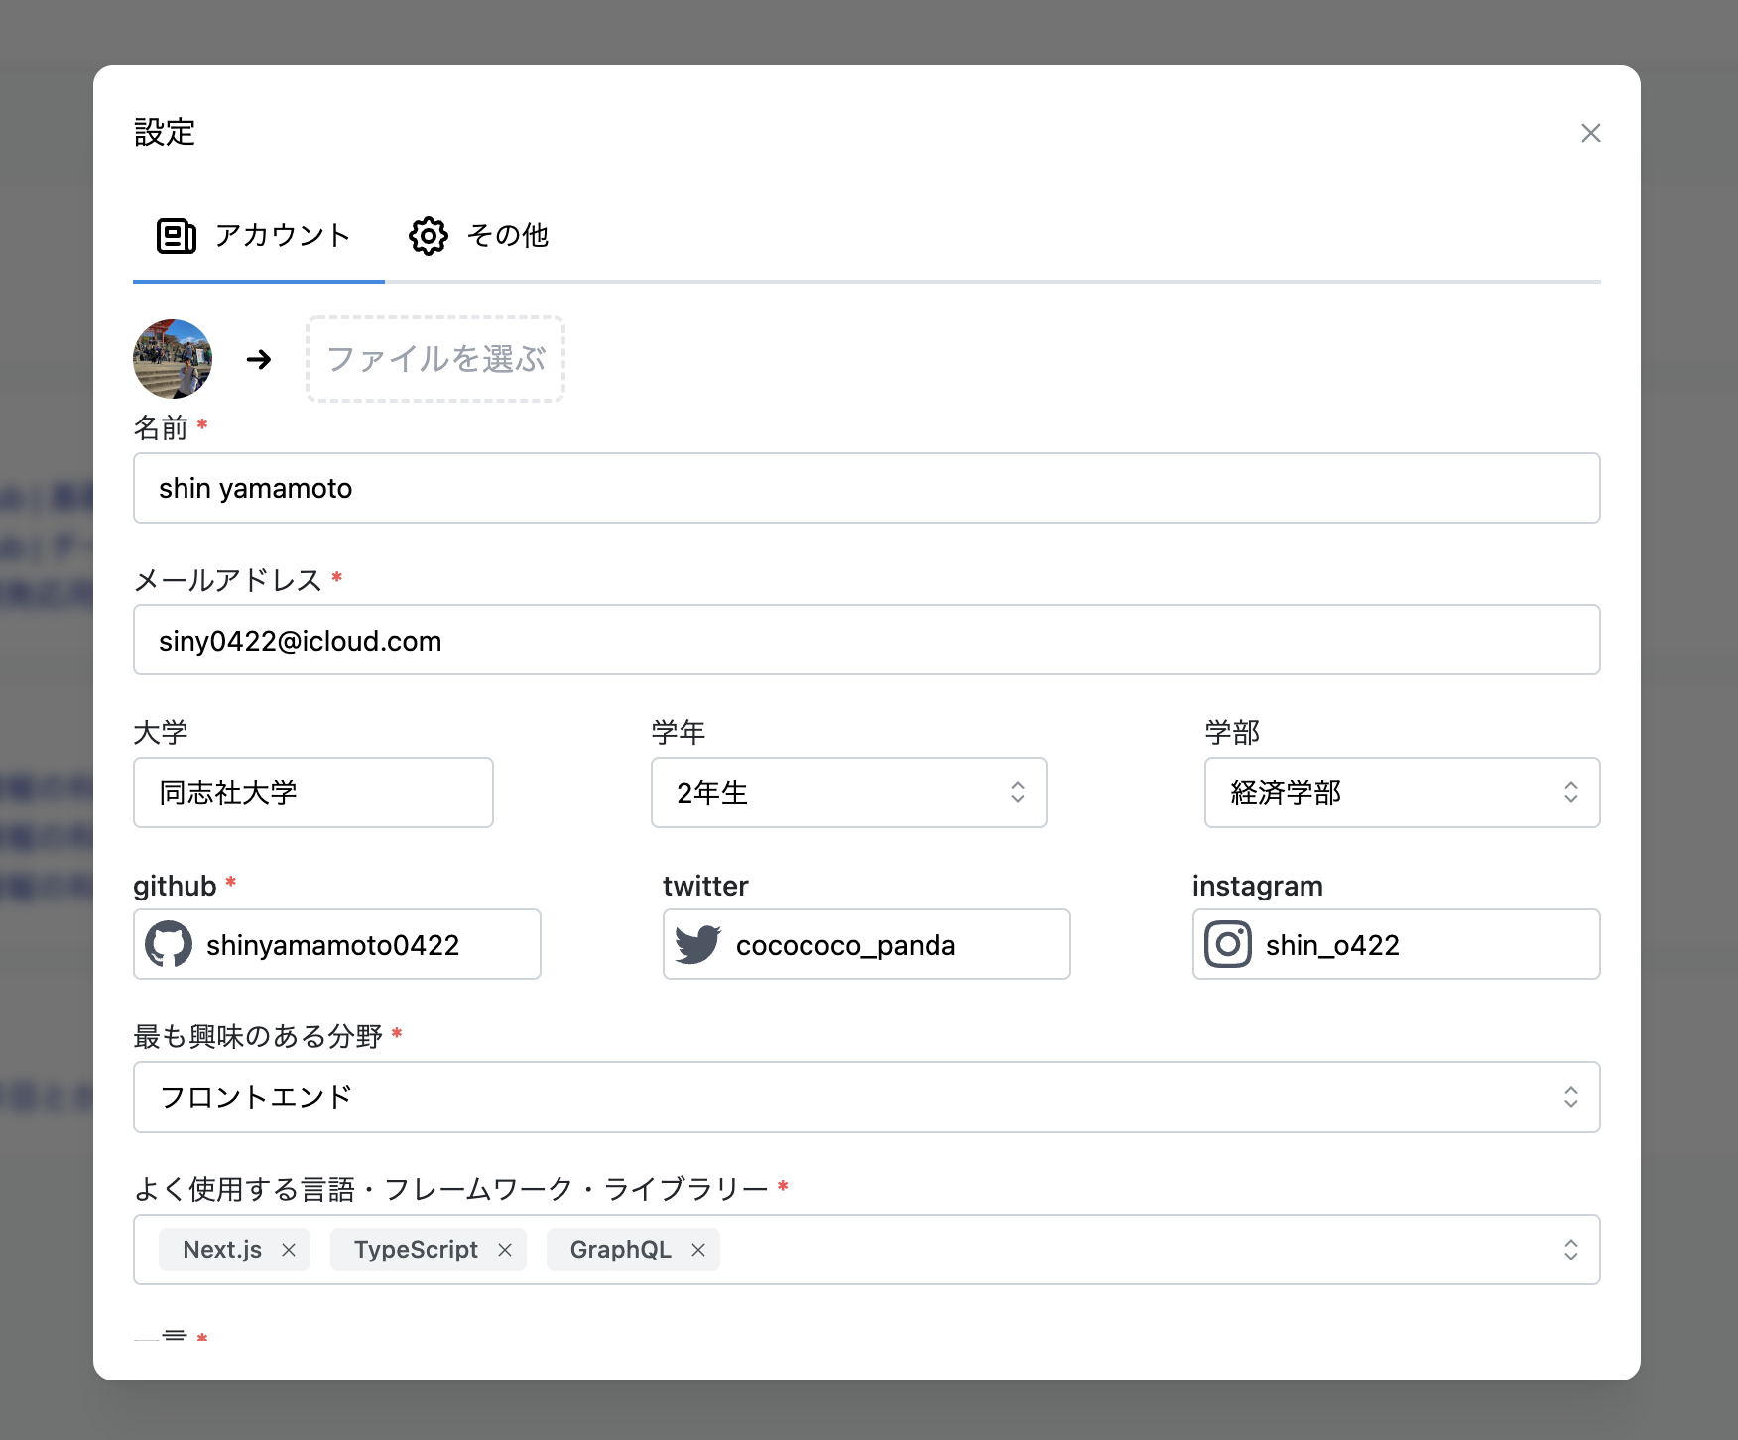
Task: Click the arrow icon next to the avatar
Action: [260, 359]
